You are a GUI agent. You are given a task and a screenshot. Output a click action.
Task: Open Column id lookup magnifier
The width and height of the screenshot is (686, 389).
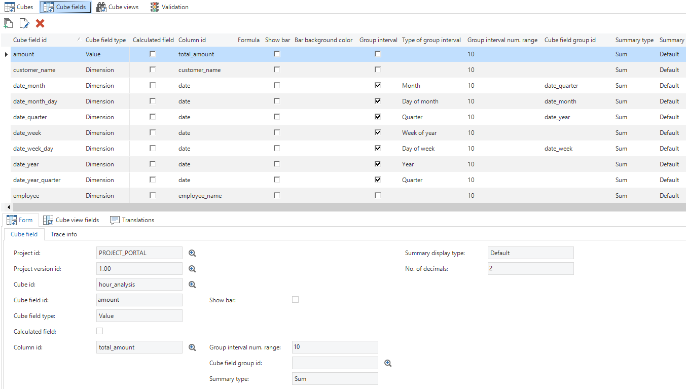click(x=192, y=347)
